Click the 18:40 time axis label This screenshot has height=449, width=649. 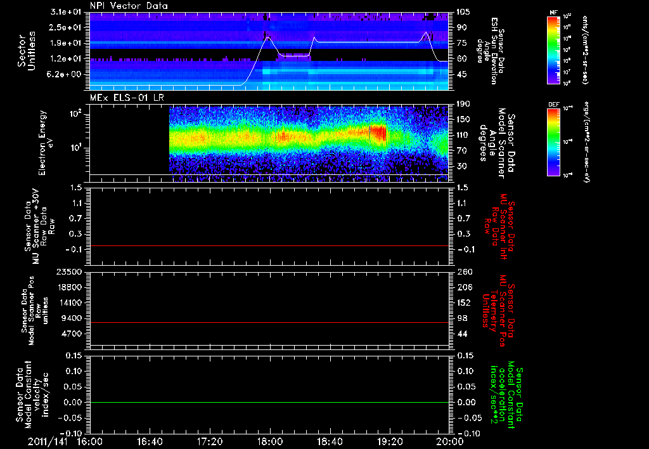coord(330,441)
